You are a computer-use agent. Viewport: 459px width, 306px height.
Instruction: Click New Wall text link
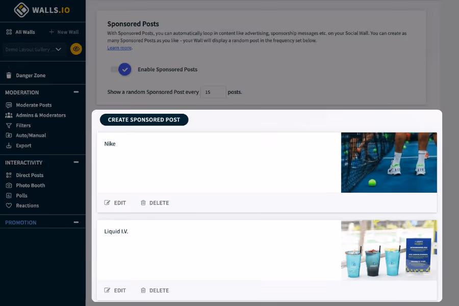(x=68, y=32)
